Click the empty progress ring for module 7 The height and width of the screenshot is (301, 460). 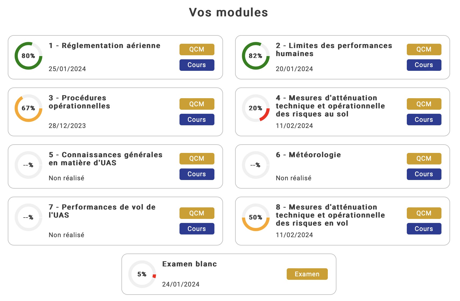[x=28, y=217]
